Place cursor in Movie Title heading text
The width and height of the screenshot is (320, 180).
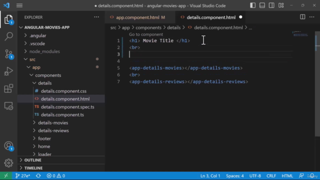[158, 40]
